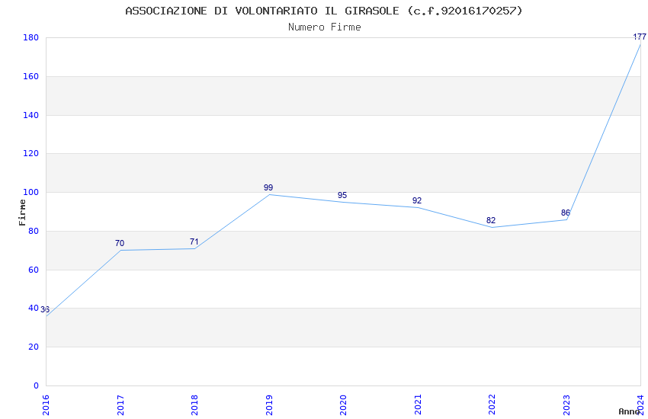Click the y-axis value 0
Screen dimensions: 648x419
[36, 385]
